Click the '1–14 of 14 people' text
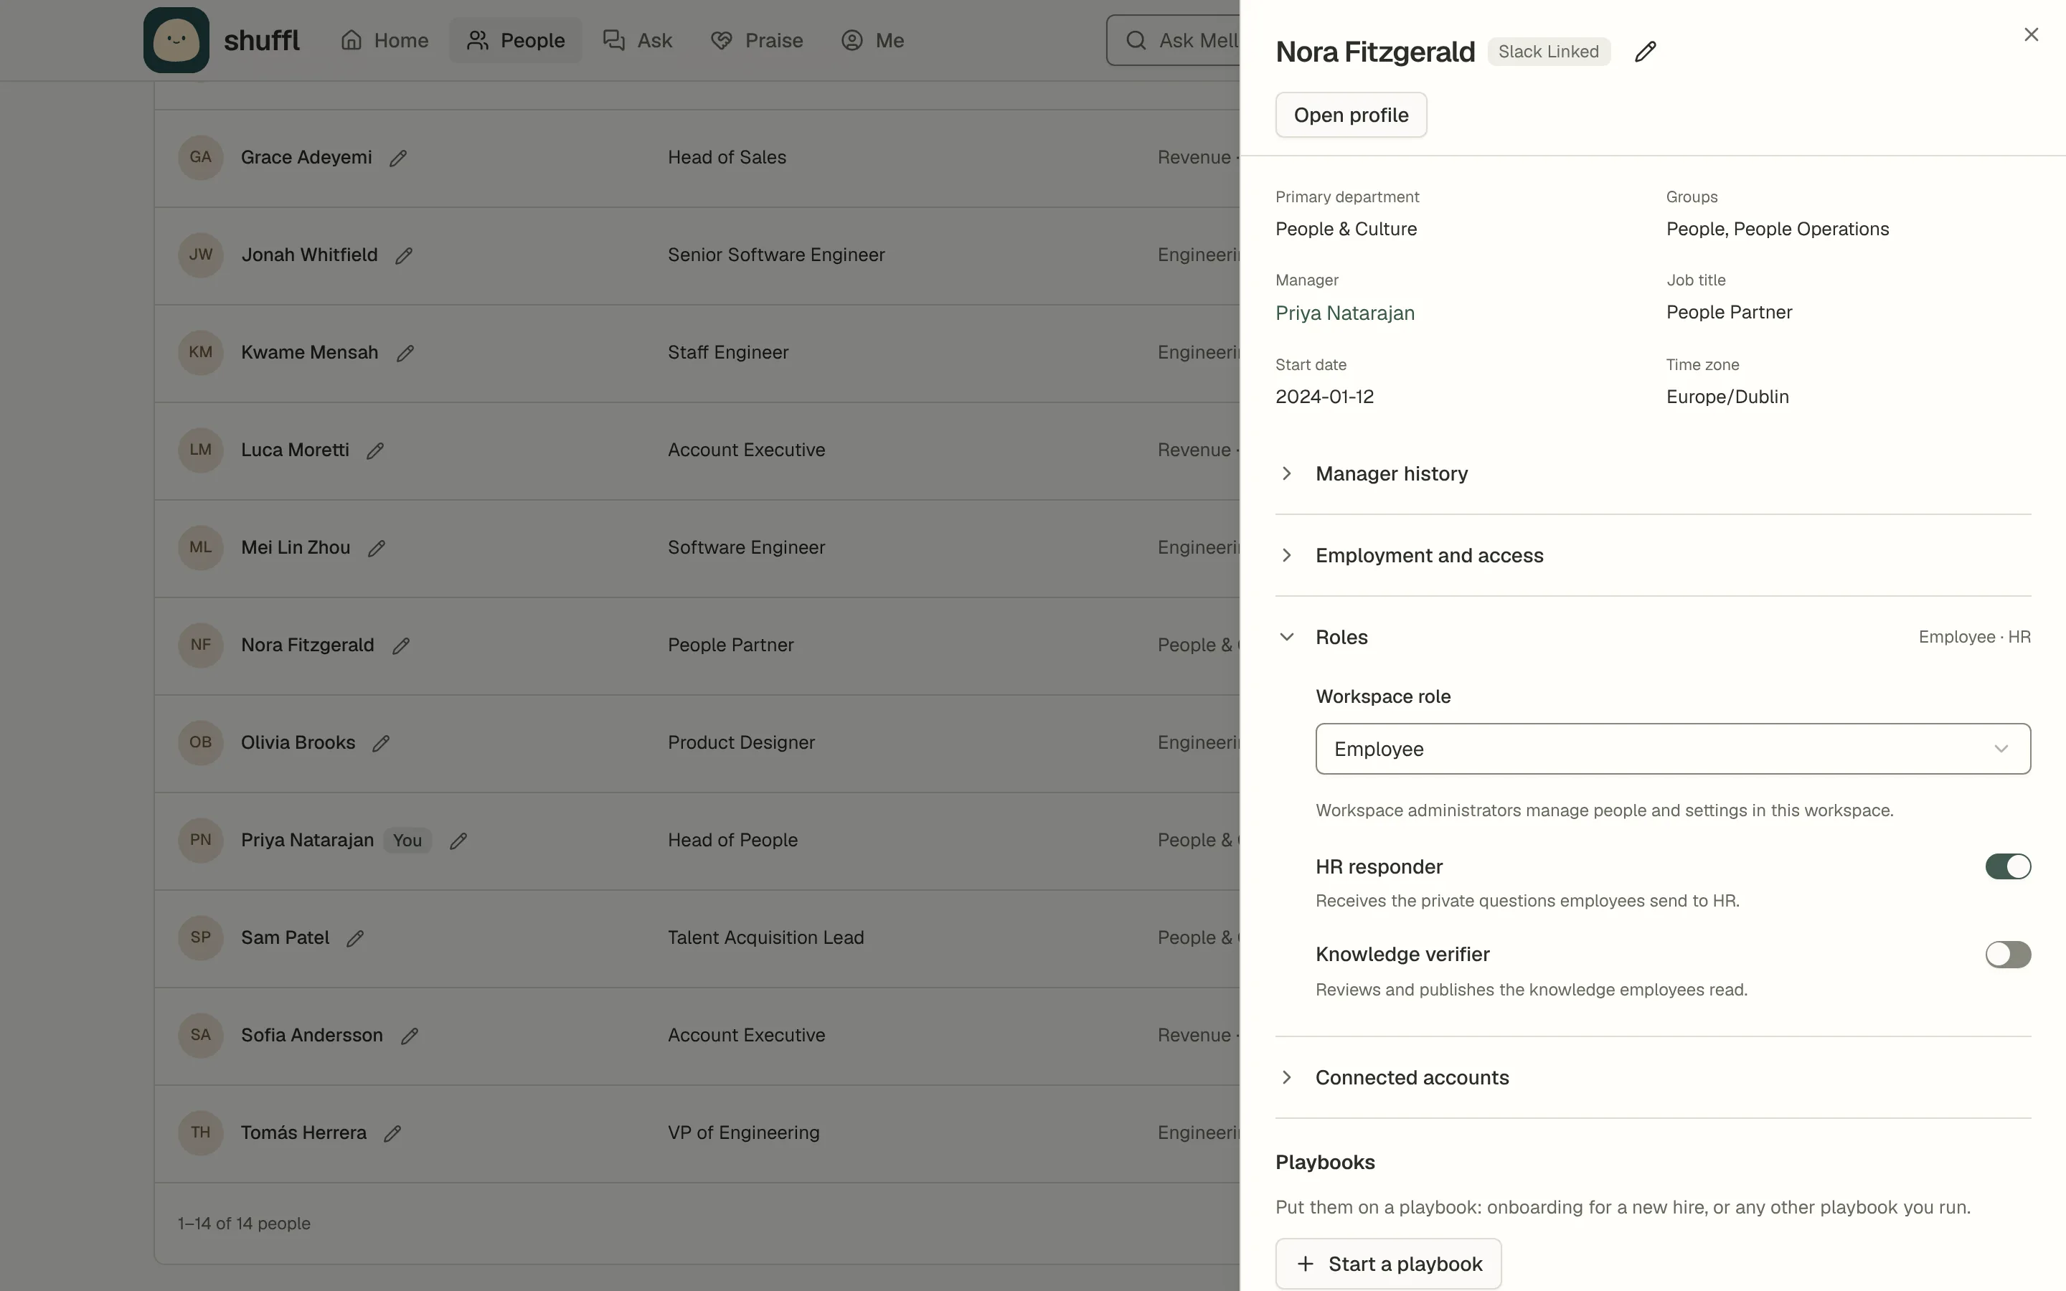2066x1291 pixels. click(244, 1224)
